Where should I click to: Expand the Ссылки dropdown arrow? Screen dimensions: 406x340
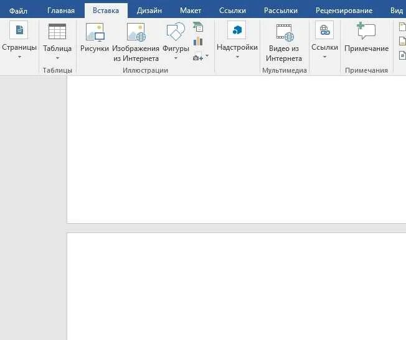coord(324,57)
